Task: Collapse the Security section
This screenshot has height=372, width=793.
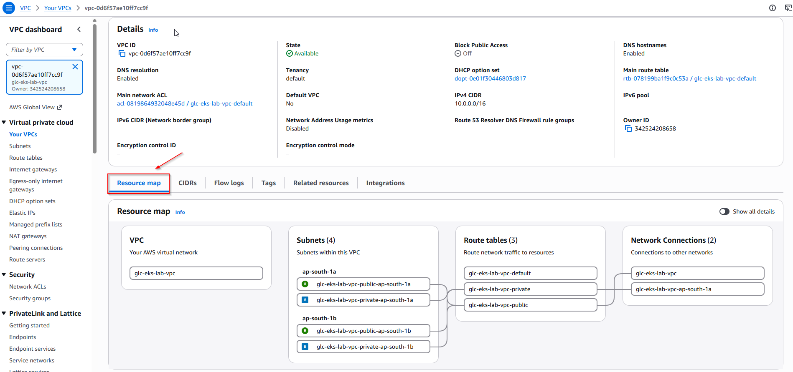Action: [4, 274]
